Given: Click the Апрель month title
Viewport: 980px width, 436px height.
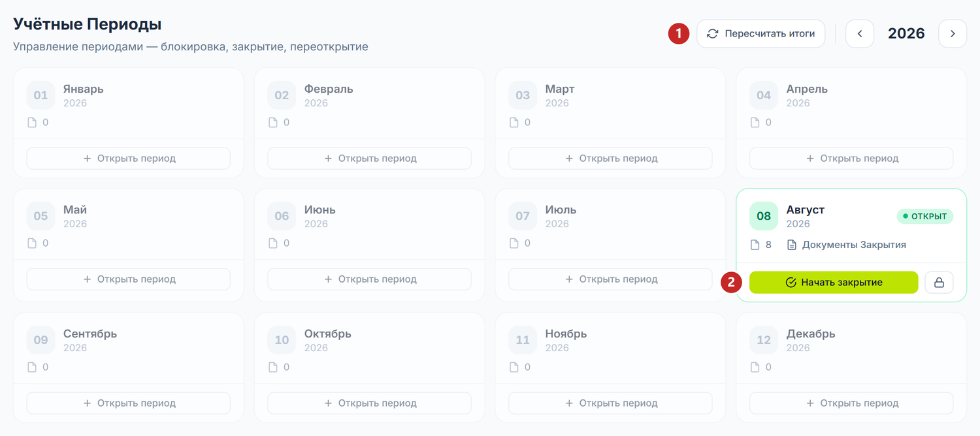Looking at the screenshot, I should click(807, 89).
